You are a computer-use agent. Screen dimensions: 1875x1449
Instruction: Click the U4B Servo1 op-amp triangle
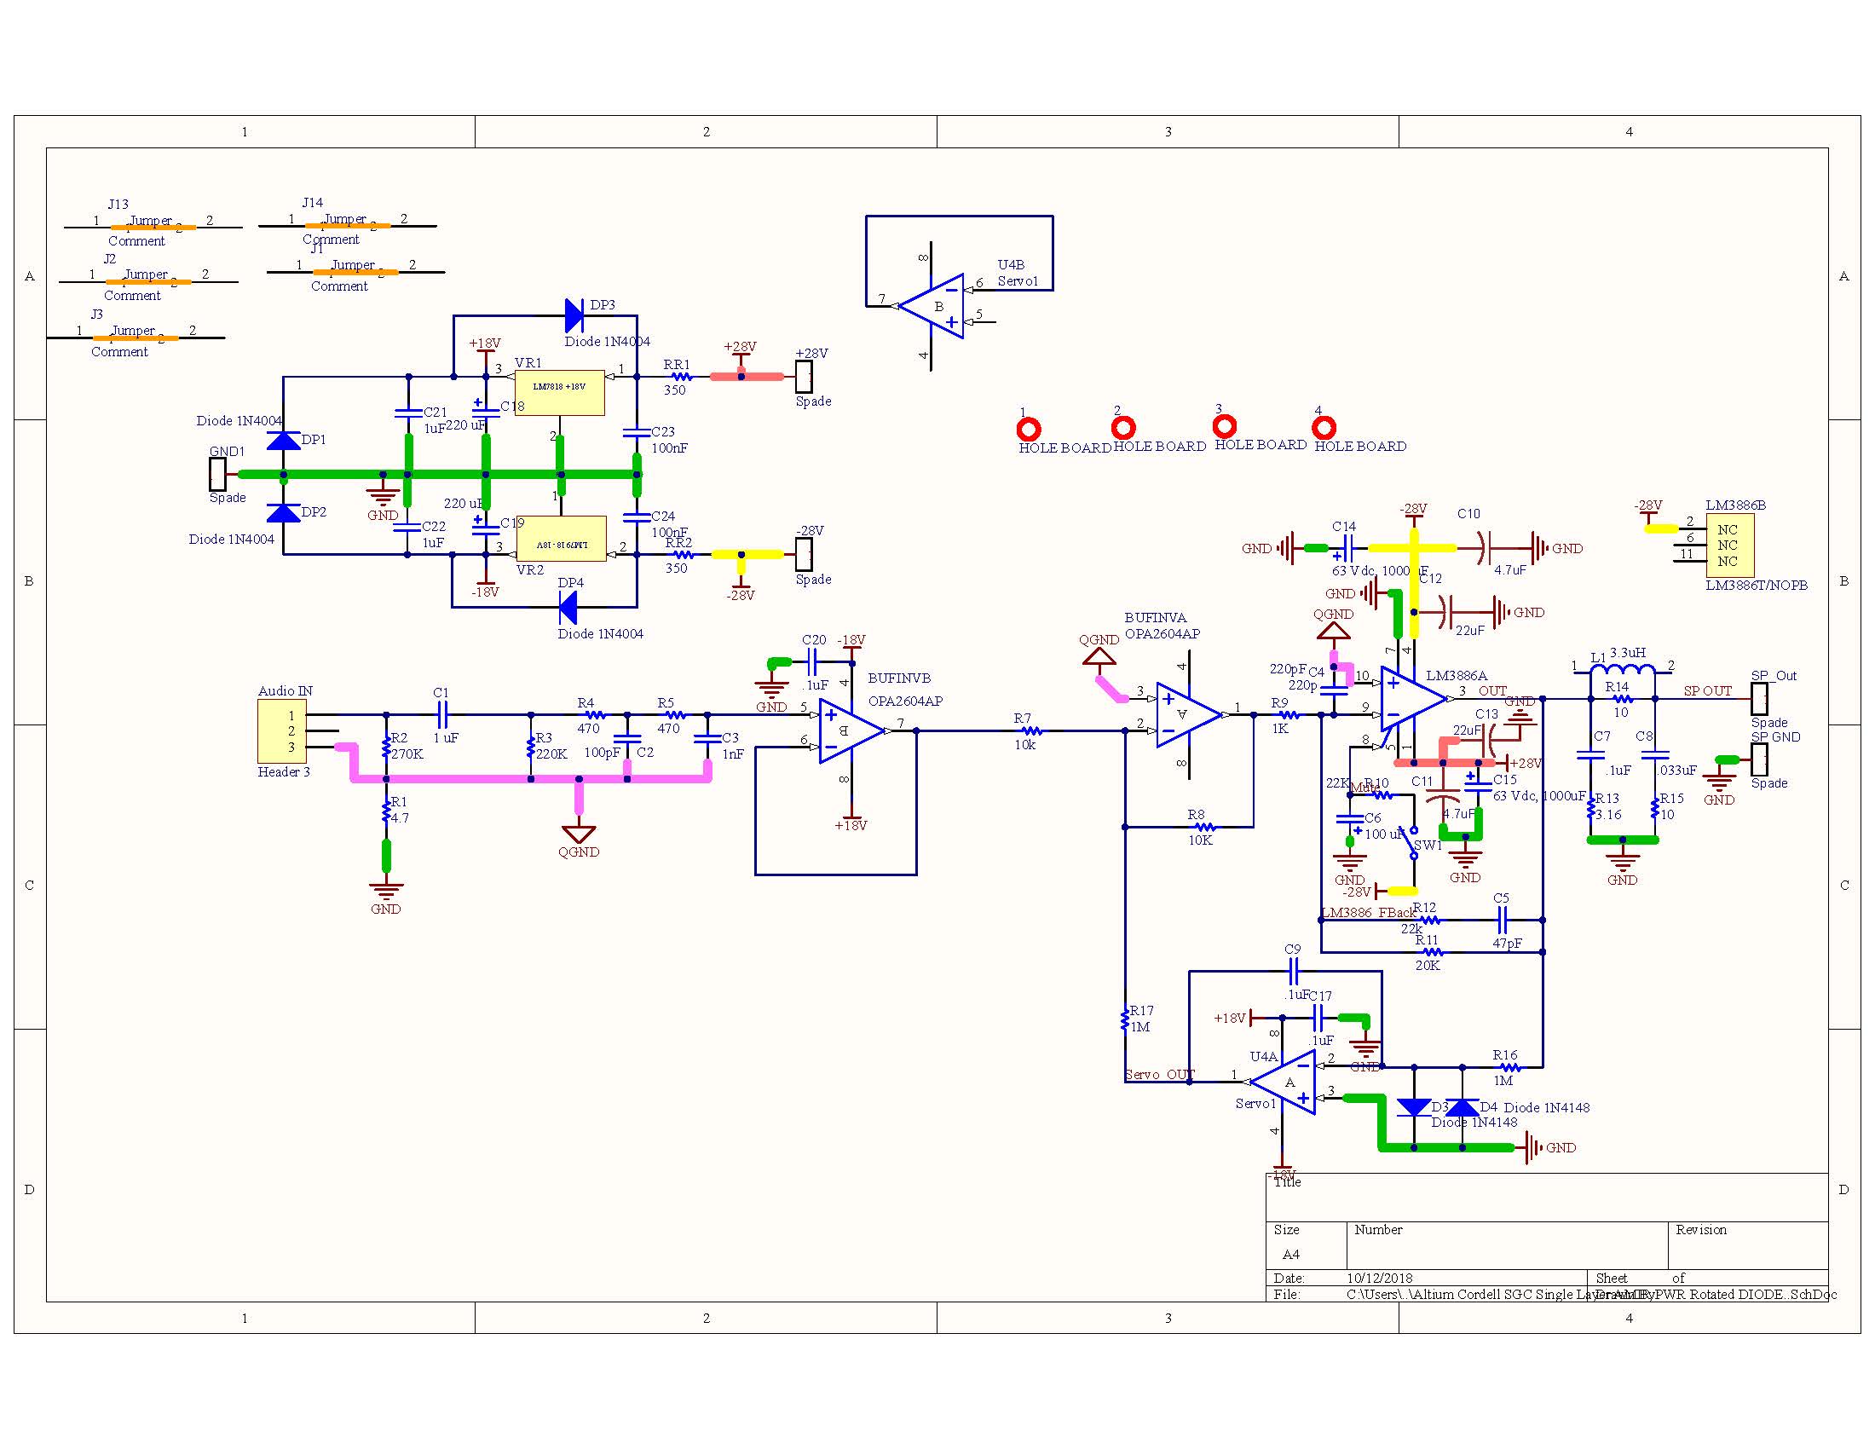[x=931, y=307]
